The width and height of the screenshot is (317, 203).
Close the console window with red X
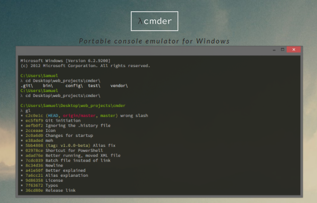[x=294, y=49]
